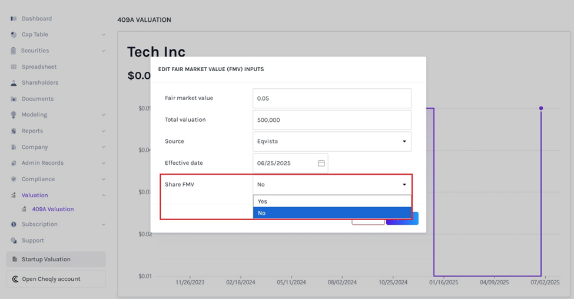Screen dimensions: 574x299
Task: Click the Dashboard icon in sidebar
Action: [x=14, y=19]
